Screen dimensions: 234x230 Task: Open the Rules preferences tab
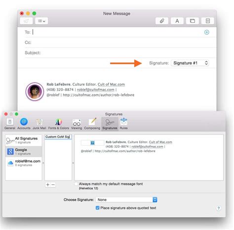pyautogui.click(x=123, y=124)
